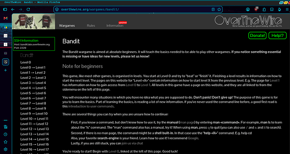Open the Rules menu tab
This screenshot has height=154, width=290.
pos(91,26)
